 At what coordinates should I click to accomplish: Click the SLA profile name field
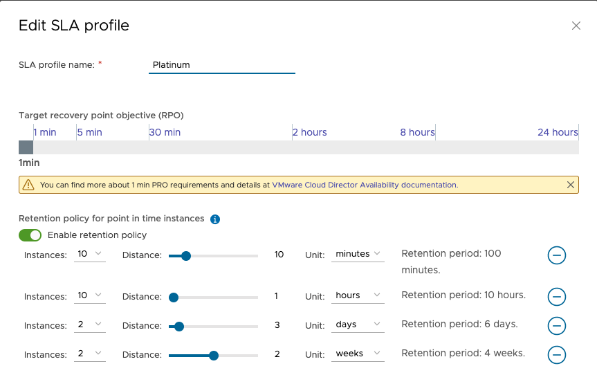pyautogui.click(x=221, y=65)
